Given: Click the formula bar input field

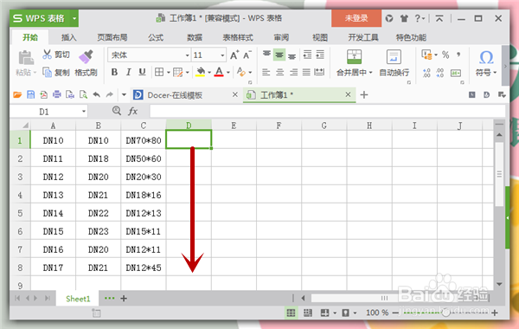Looking at the screenshot, I should point(327,112).
